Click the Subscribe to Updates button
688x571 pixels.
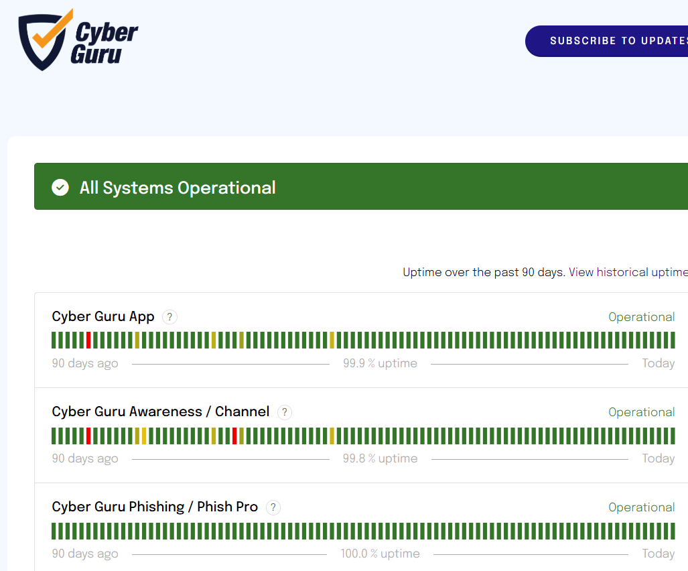(x=607, y=41)
